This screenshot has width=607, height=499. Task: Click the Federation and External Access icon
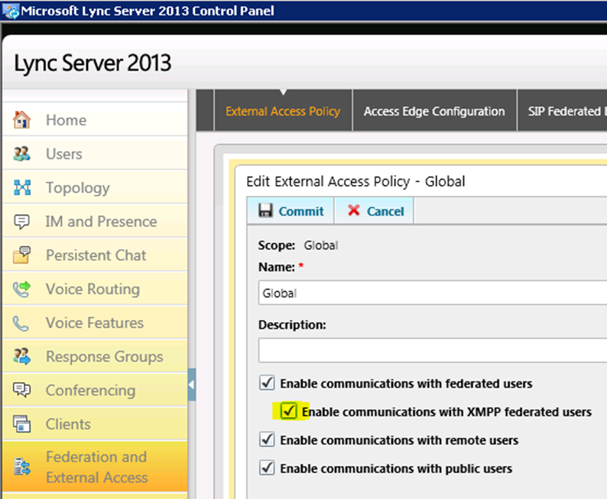pos(22,466)
